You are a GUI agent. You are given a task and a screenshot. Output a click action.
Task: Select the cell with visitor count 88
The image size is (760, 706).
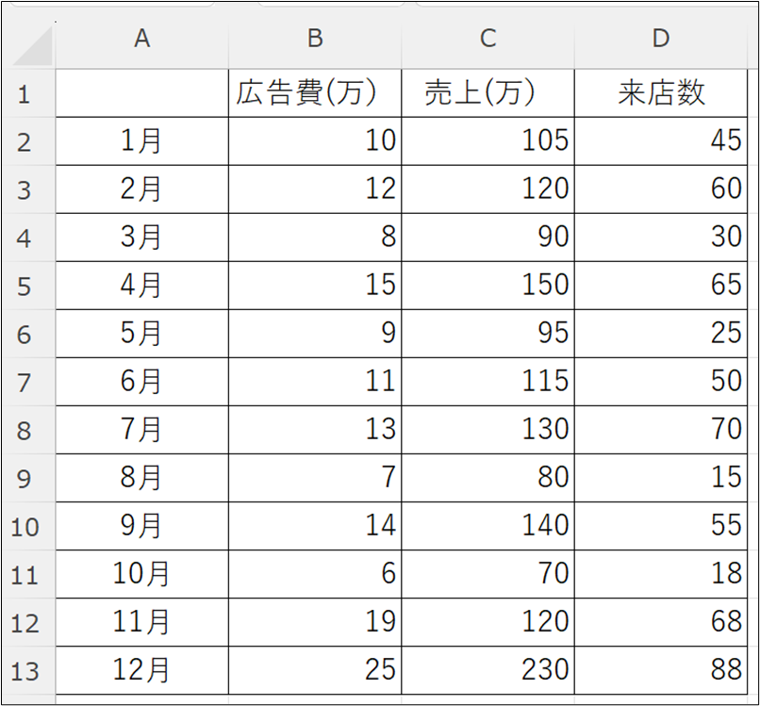click(661, 670)
